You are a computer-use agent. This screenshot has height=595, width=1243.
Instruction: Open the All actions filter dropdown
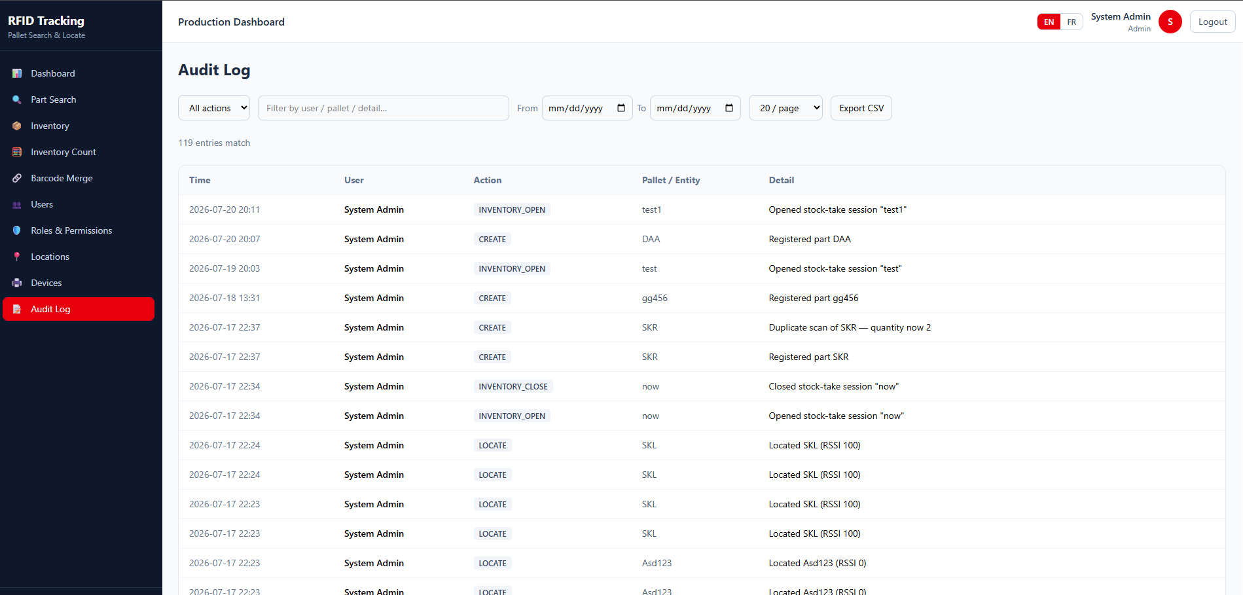tap(214, 108)
